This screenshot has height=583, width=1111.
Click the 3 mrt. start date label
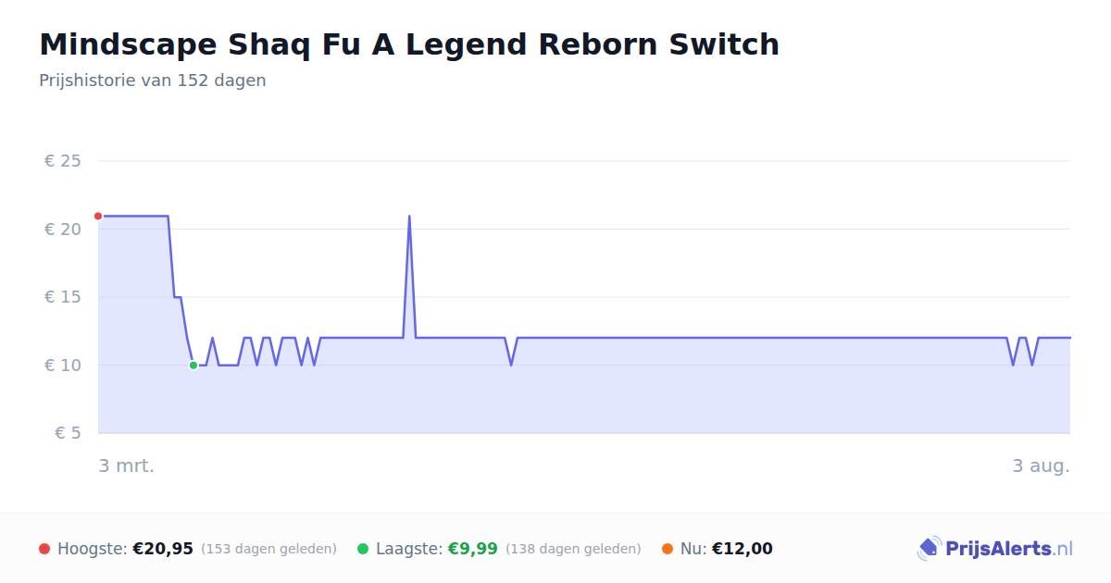(127, 465)
